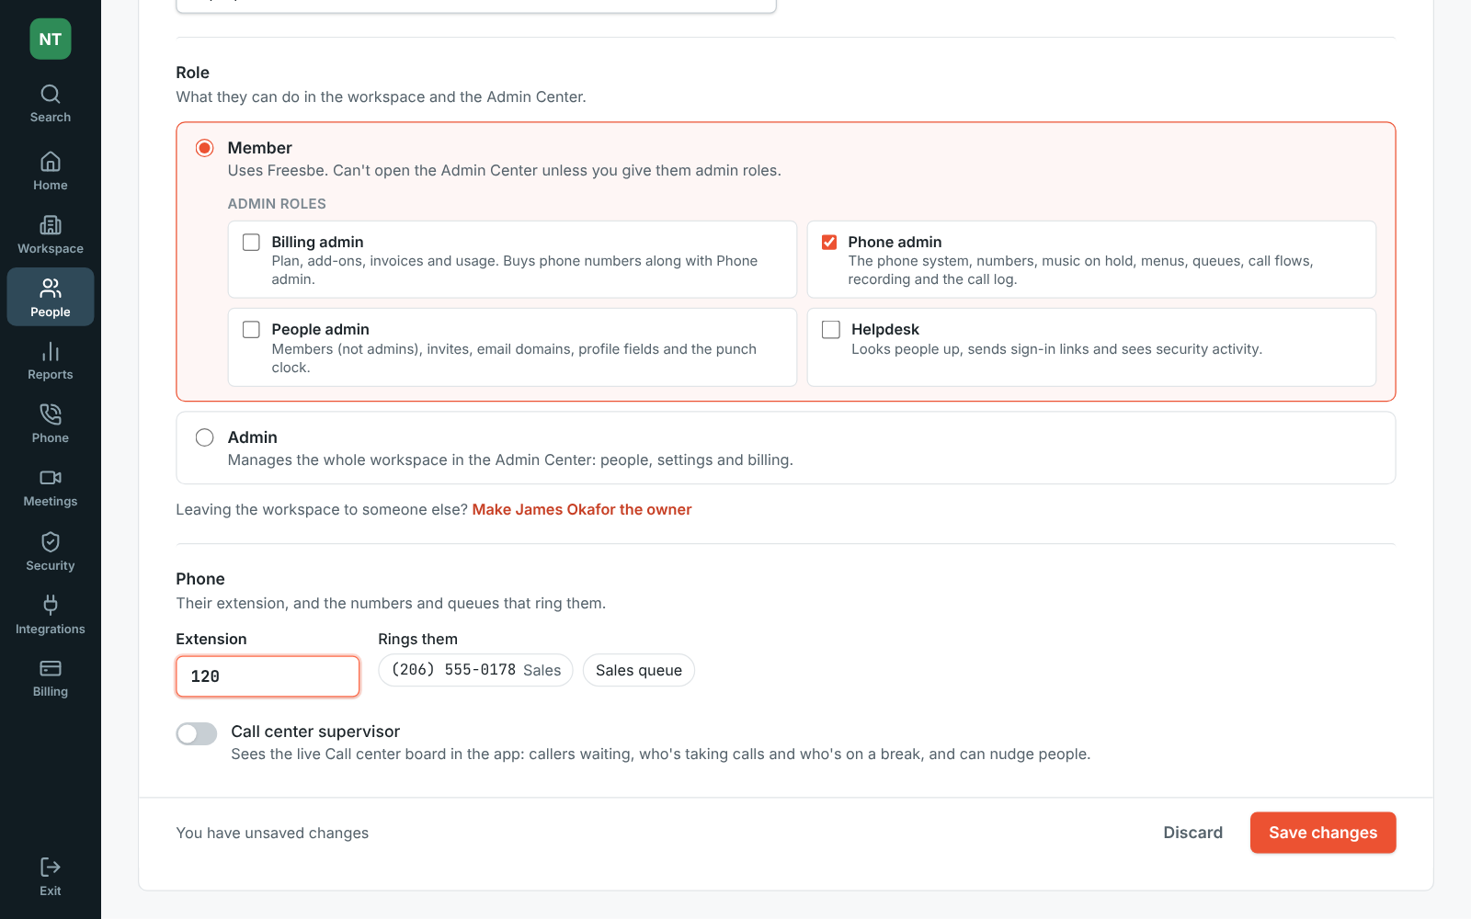Click the Discard button
Screen dimensions: 1471x919
[x=1193, y=833]
